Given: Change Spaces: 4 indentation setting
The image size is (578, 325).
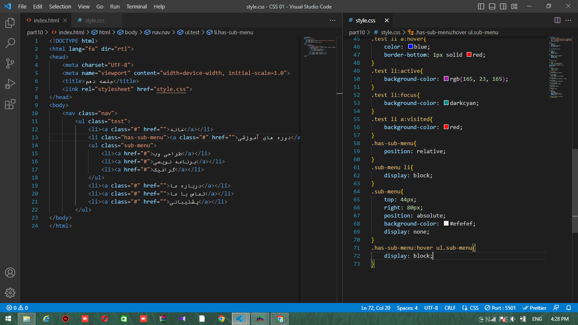Looking at the screenshot, I should [407, 308].
